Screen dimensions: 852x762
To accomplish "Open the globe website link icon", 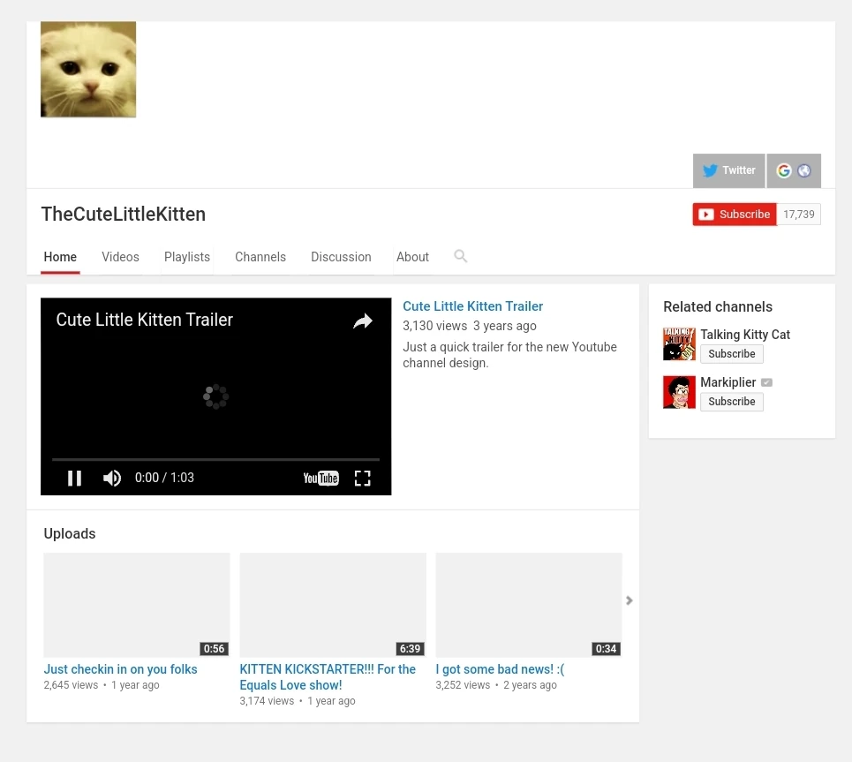I will pos(804,170).
